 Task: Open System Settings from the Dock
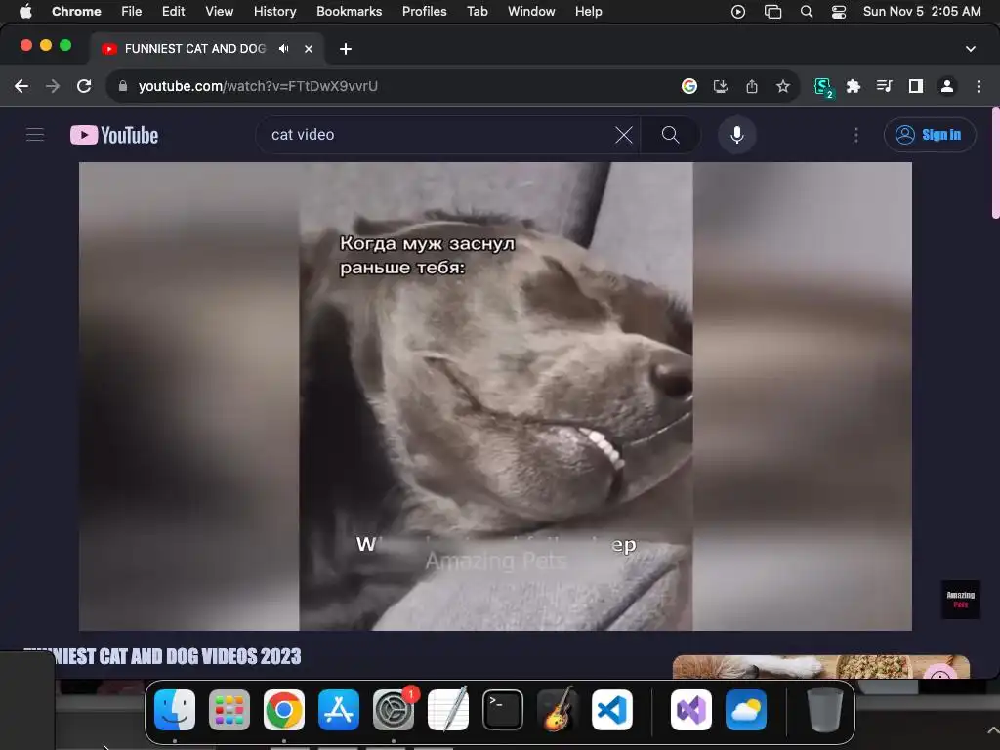click(x=394, y=710)
